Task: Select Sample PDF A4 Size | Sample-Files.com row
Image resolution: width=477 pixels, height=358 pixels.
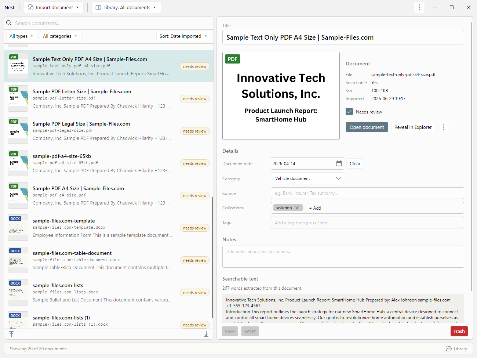Action: (x=109, y=195)
